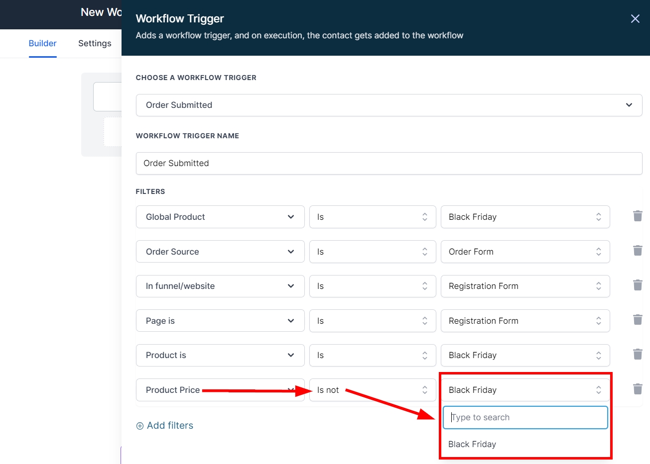Screen dimensions: 650x464
Task: Change the Order Form value selector
Action: (x=524, y=252)
